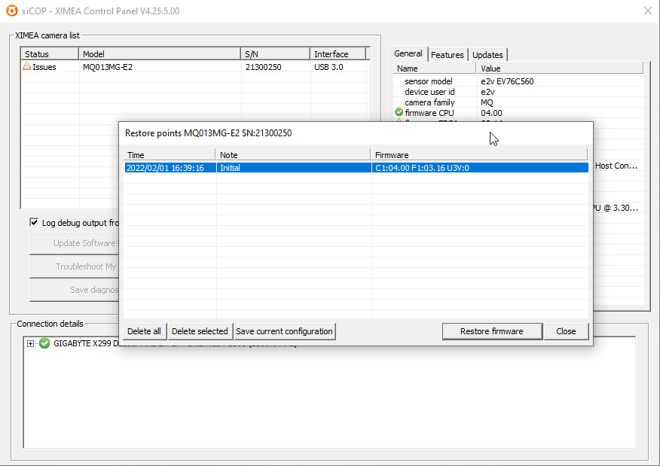
Task: Click firmware cell C1:04.00 F1:03.16 U3V:0
Action: point(480,168)
